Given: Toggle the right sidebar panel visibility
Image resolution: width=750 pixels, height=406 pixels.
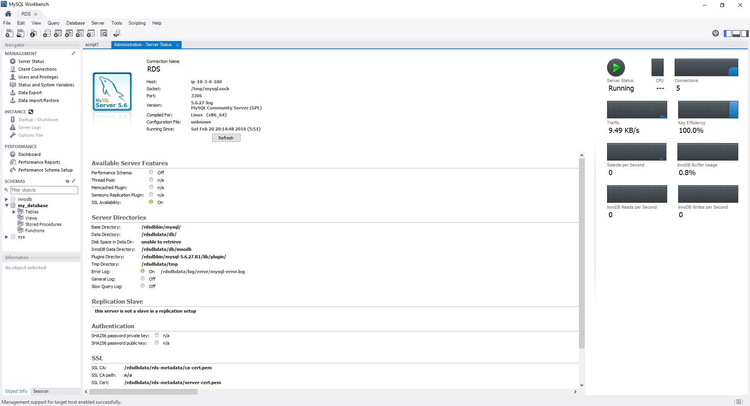Looking at the screenshot, I should coord(745,34).
